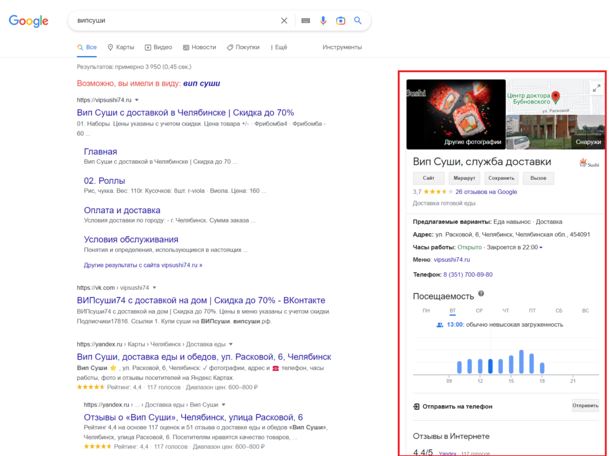
Task: Clear the search box with the X icon
Action: (284, 21)
